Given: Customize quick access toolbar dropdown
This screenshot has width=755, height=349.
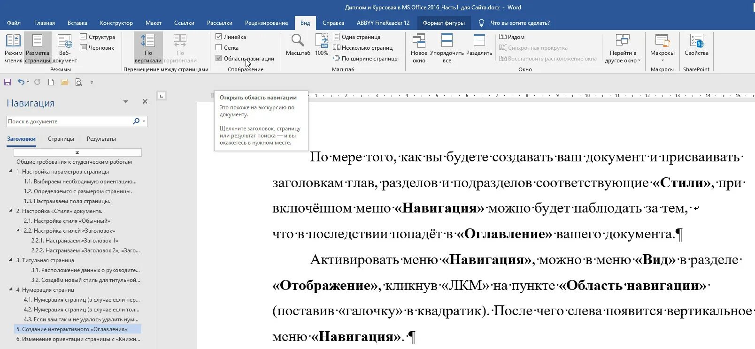Looking at the screenshot, I should 92,83.
